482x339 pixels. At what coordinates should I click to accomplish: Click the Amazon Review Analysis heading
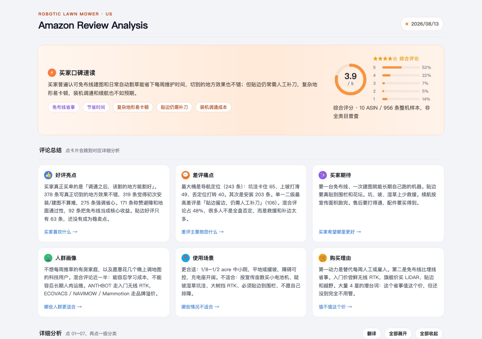(x=93, y=25)
